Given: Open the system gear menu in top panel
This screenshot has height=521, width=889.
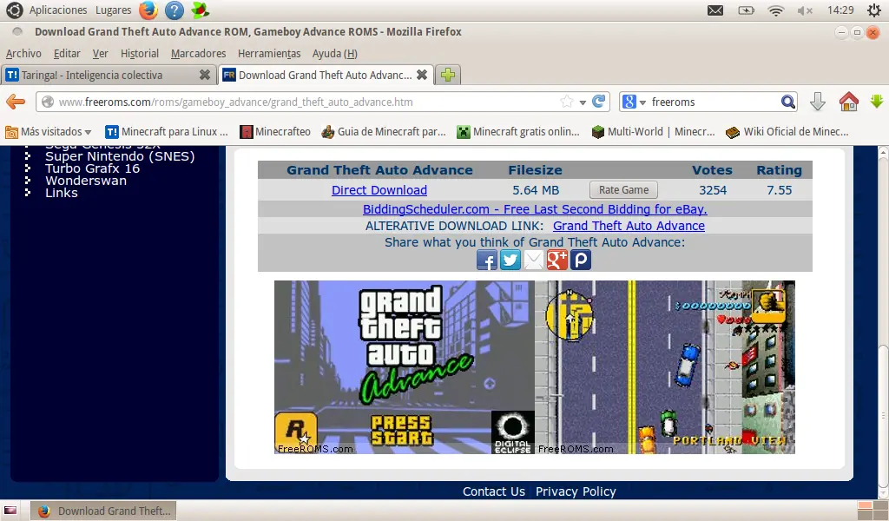Looking at the screenshot, I should click(873, 10).
